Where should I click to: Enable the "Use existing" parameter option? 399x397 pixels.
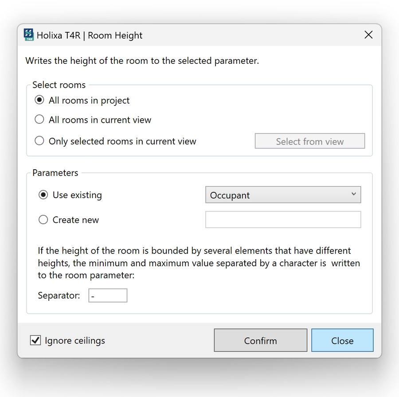[x=43, y=195]
